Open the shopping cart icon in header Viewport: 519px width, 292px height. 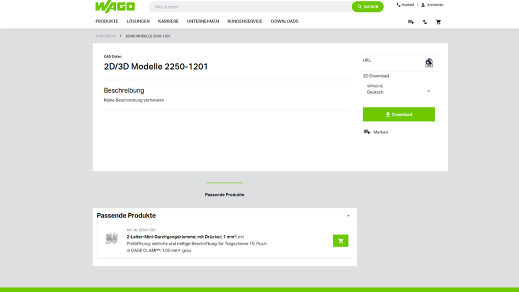click(x=438, y=22)
